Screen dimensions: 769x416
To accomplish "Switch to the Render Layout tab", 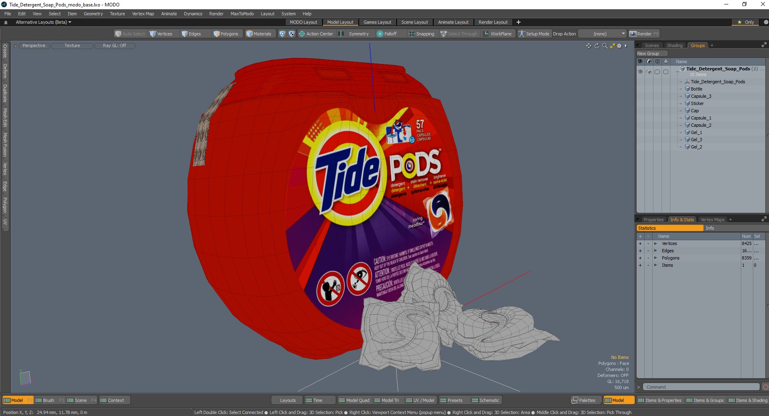I will pos(493,22).
